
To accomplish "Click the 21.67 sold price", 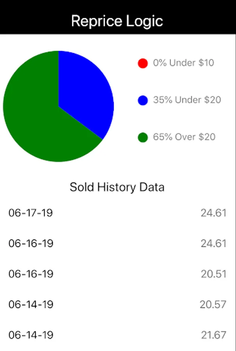I will pos(213,335).
